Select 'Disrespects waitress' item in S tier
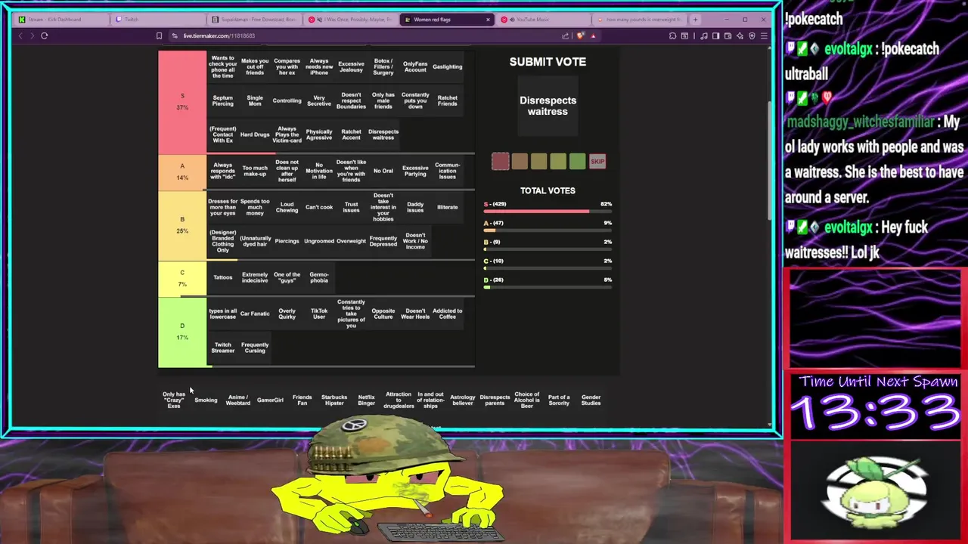This screenshot has height=544, width=968. [x=383, y=134]
